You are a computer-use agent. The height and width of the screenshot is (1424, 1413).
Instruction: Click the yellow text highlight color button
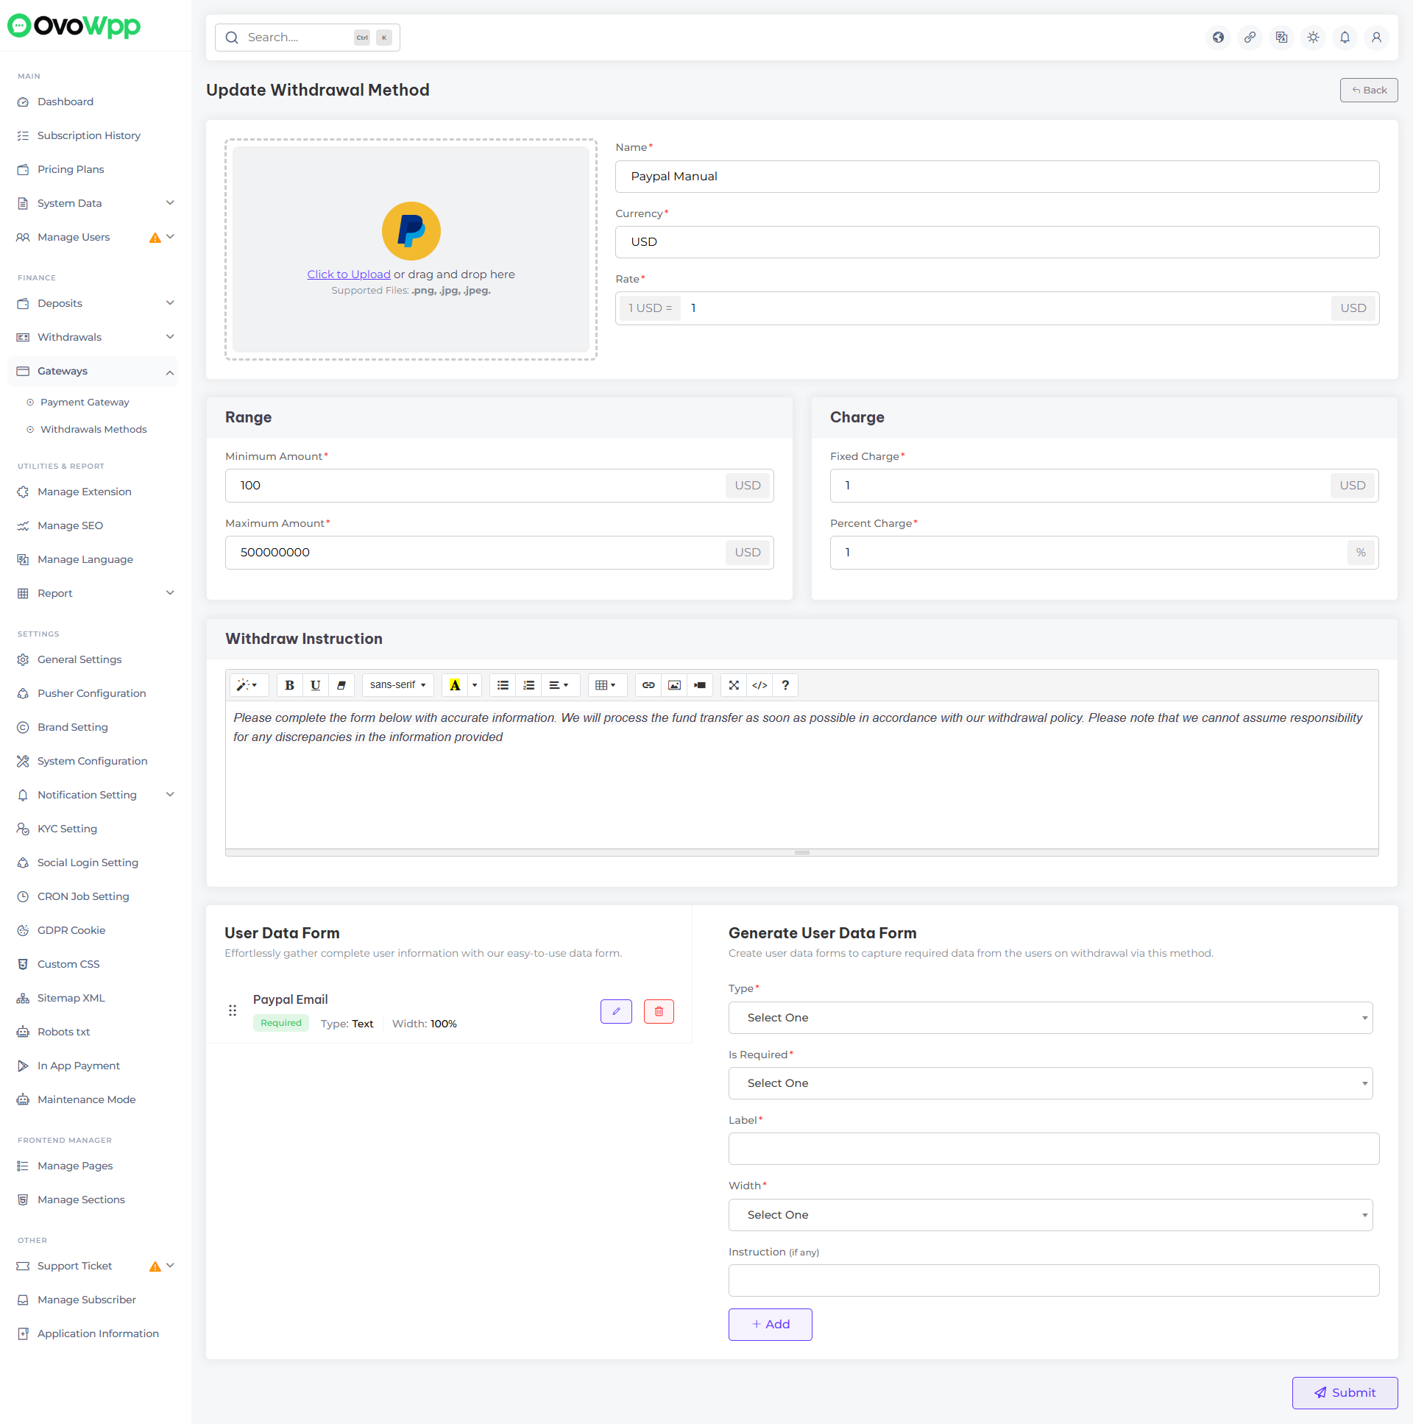point(455,684)
